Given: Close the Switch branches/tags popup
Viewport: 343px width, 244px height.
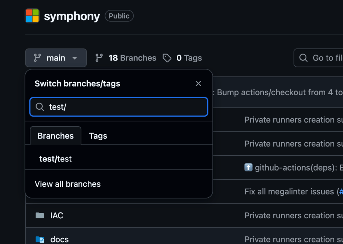Looking at the screenshot, I should click(198, 84).
